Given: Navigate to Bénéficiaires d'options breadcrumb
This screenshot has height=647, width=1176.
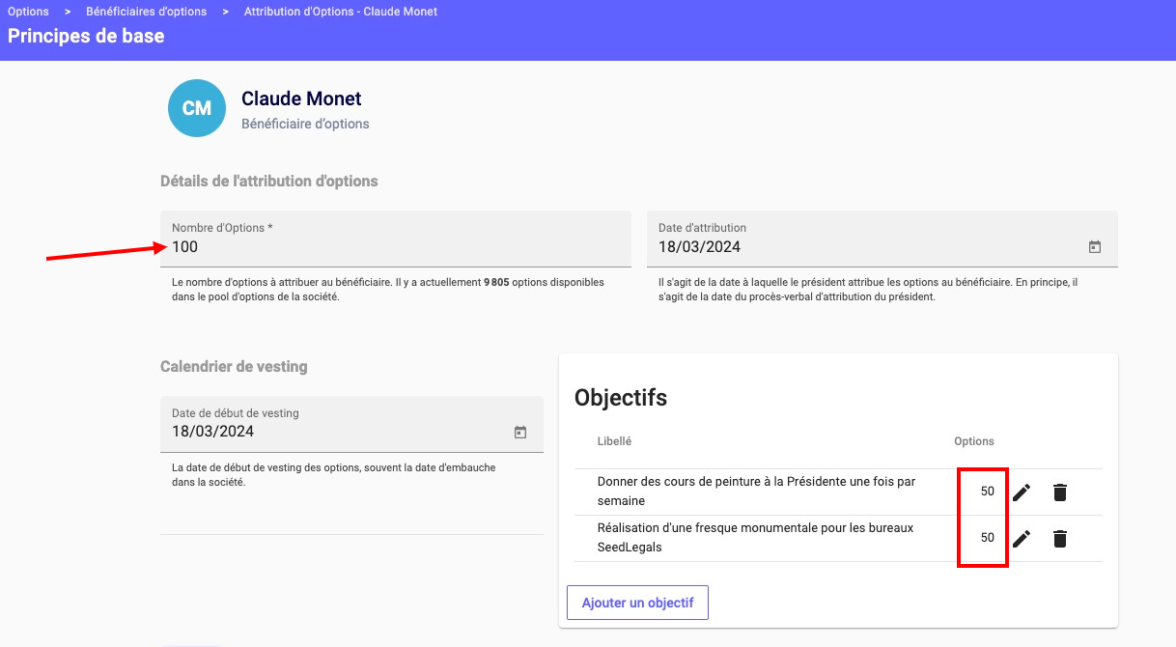Looking at the screenshot, I should [146, 12].
